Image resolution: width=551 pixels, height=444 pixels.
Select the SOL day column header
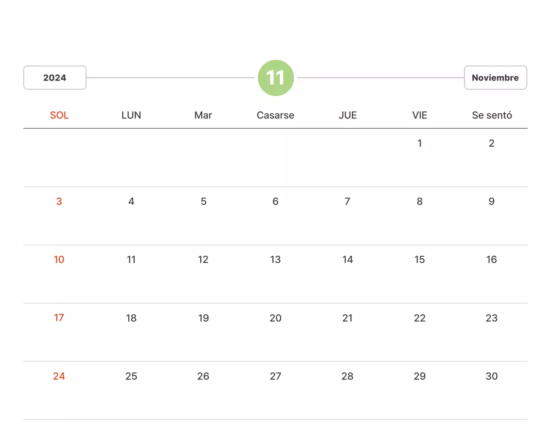(59, 115)
